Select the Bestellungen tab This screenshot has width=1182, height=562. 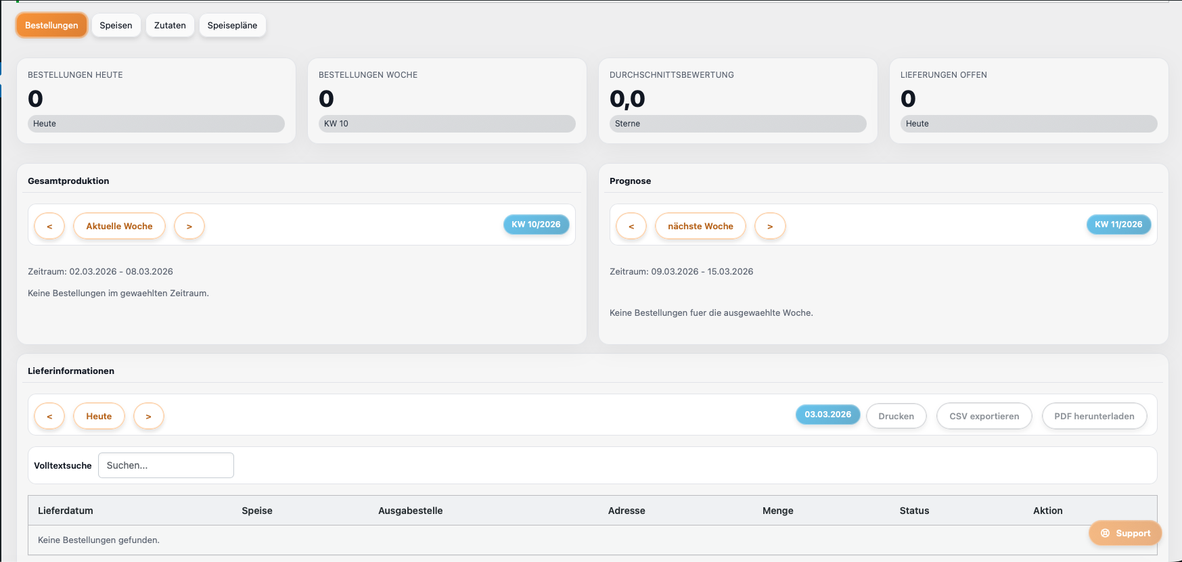pos(51,26)
